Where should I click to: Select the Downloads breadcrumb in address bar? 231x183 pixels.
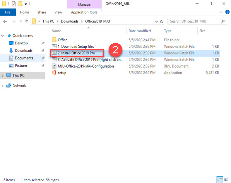click(70, 21)
